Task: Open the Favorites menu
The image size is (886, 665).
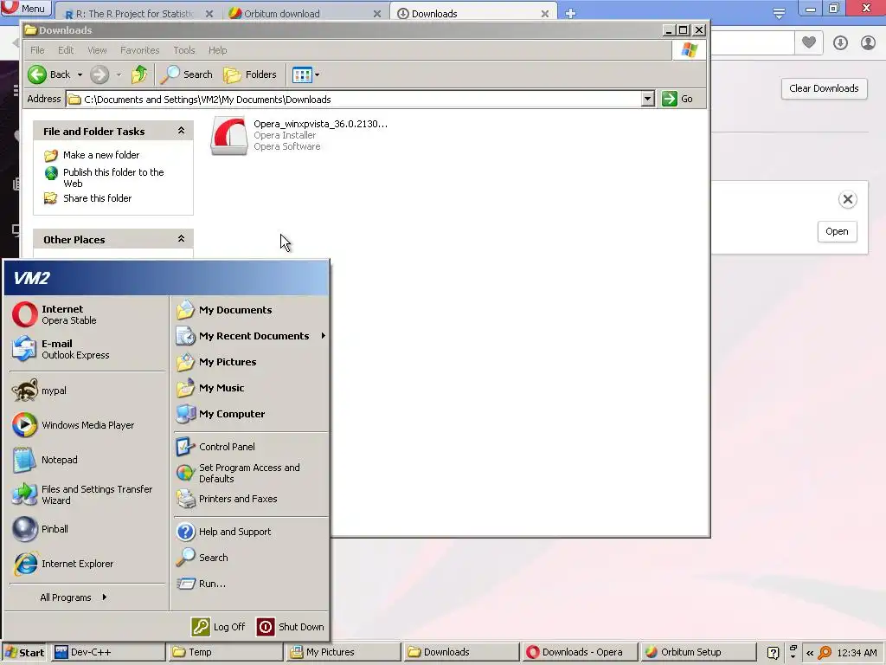Action: click(x=139, y=50)
